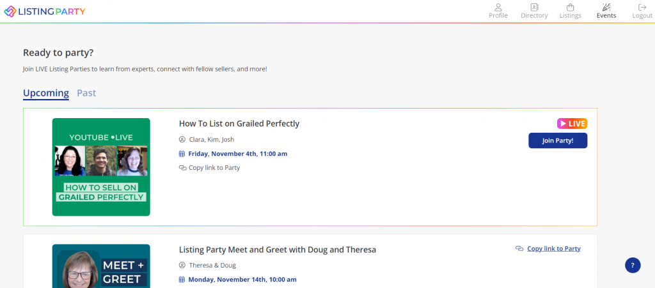Click the Join Party! button
Image resolution: width=655 pixels, height=288 pixels.
(x=558, y=140)
